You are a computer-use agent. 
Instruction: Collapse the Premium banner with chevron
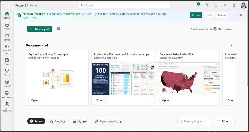(235, 15)
